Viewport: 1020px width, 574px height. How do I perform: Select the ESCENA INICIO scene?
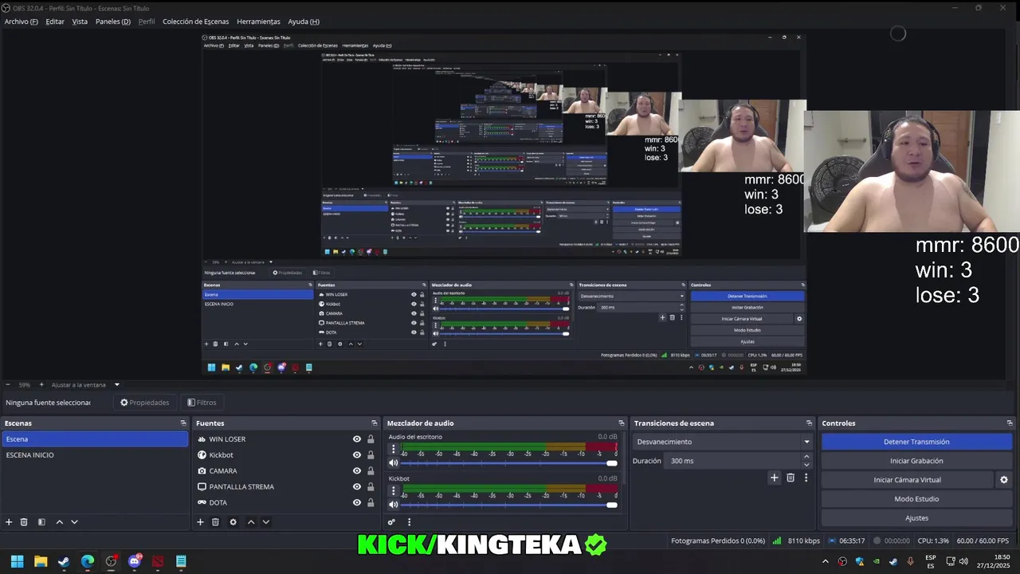(x=94, y=455)
